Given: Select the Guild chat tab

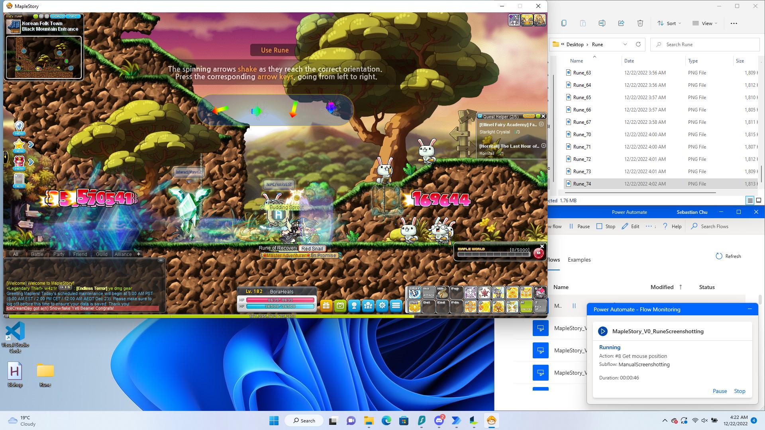Looking at the screenshot, I should (x=102, y=254).
